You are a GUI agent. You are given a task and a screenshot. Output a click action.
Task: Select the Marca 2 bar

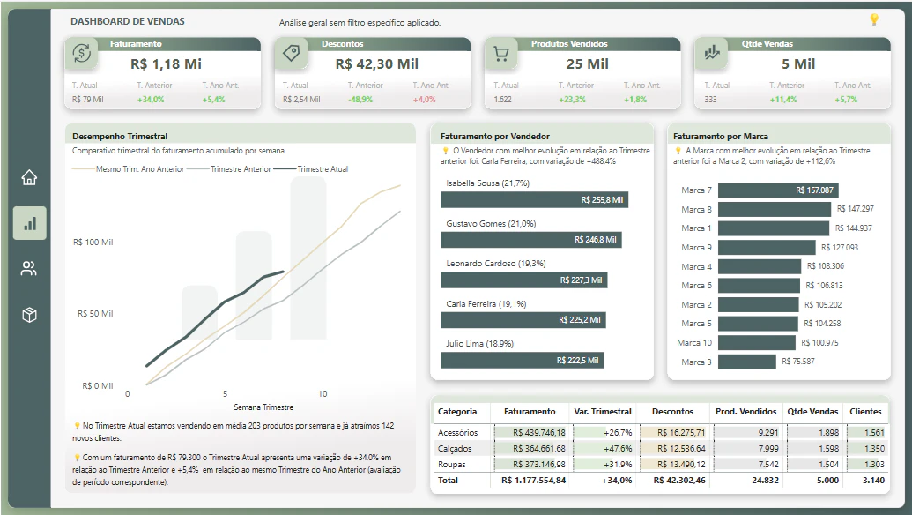click(x=759, y=305)
